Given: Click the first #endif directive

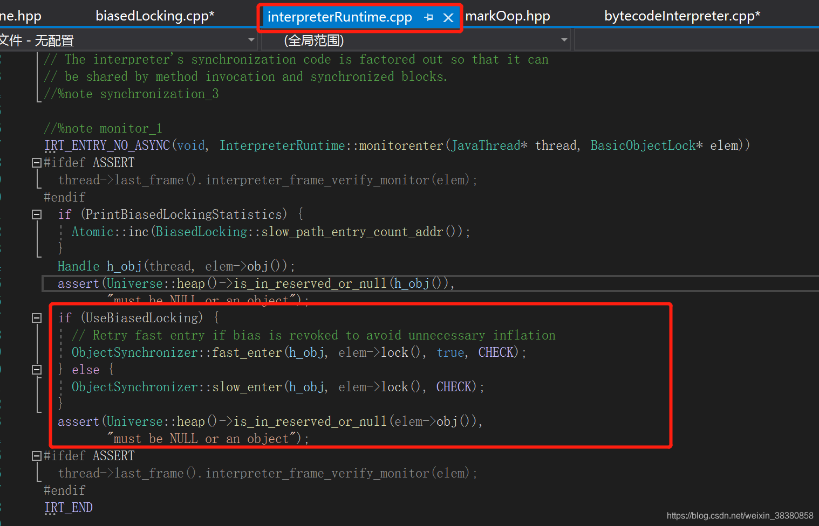Looking at the screenshot, I should (x=65, y=197).
